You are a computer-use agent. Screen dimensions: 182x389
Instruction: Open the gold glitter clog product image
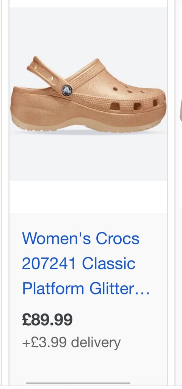point(88,94)
